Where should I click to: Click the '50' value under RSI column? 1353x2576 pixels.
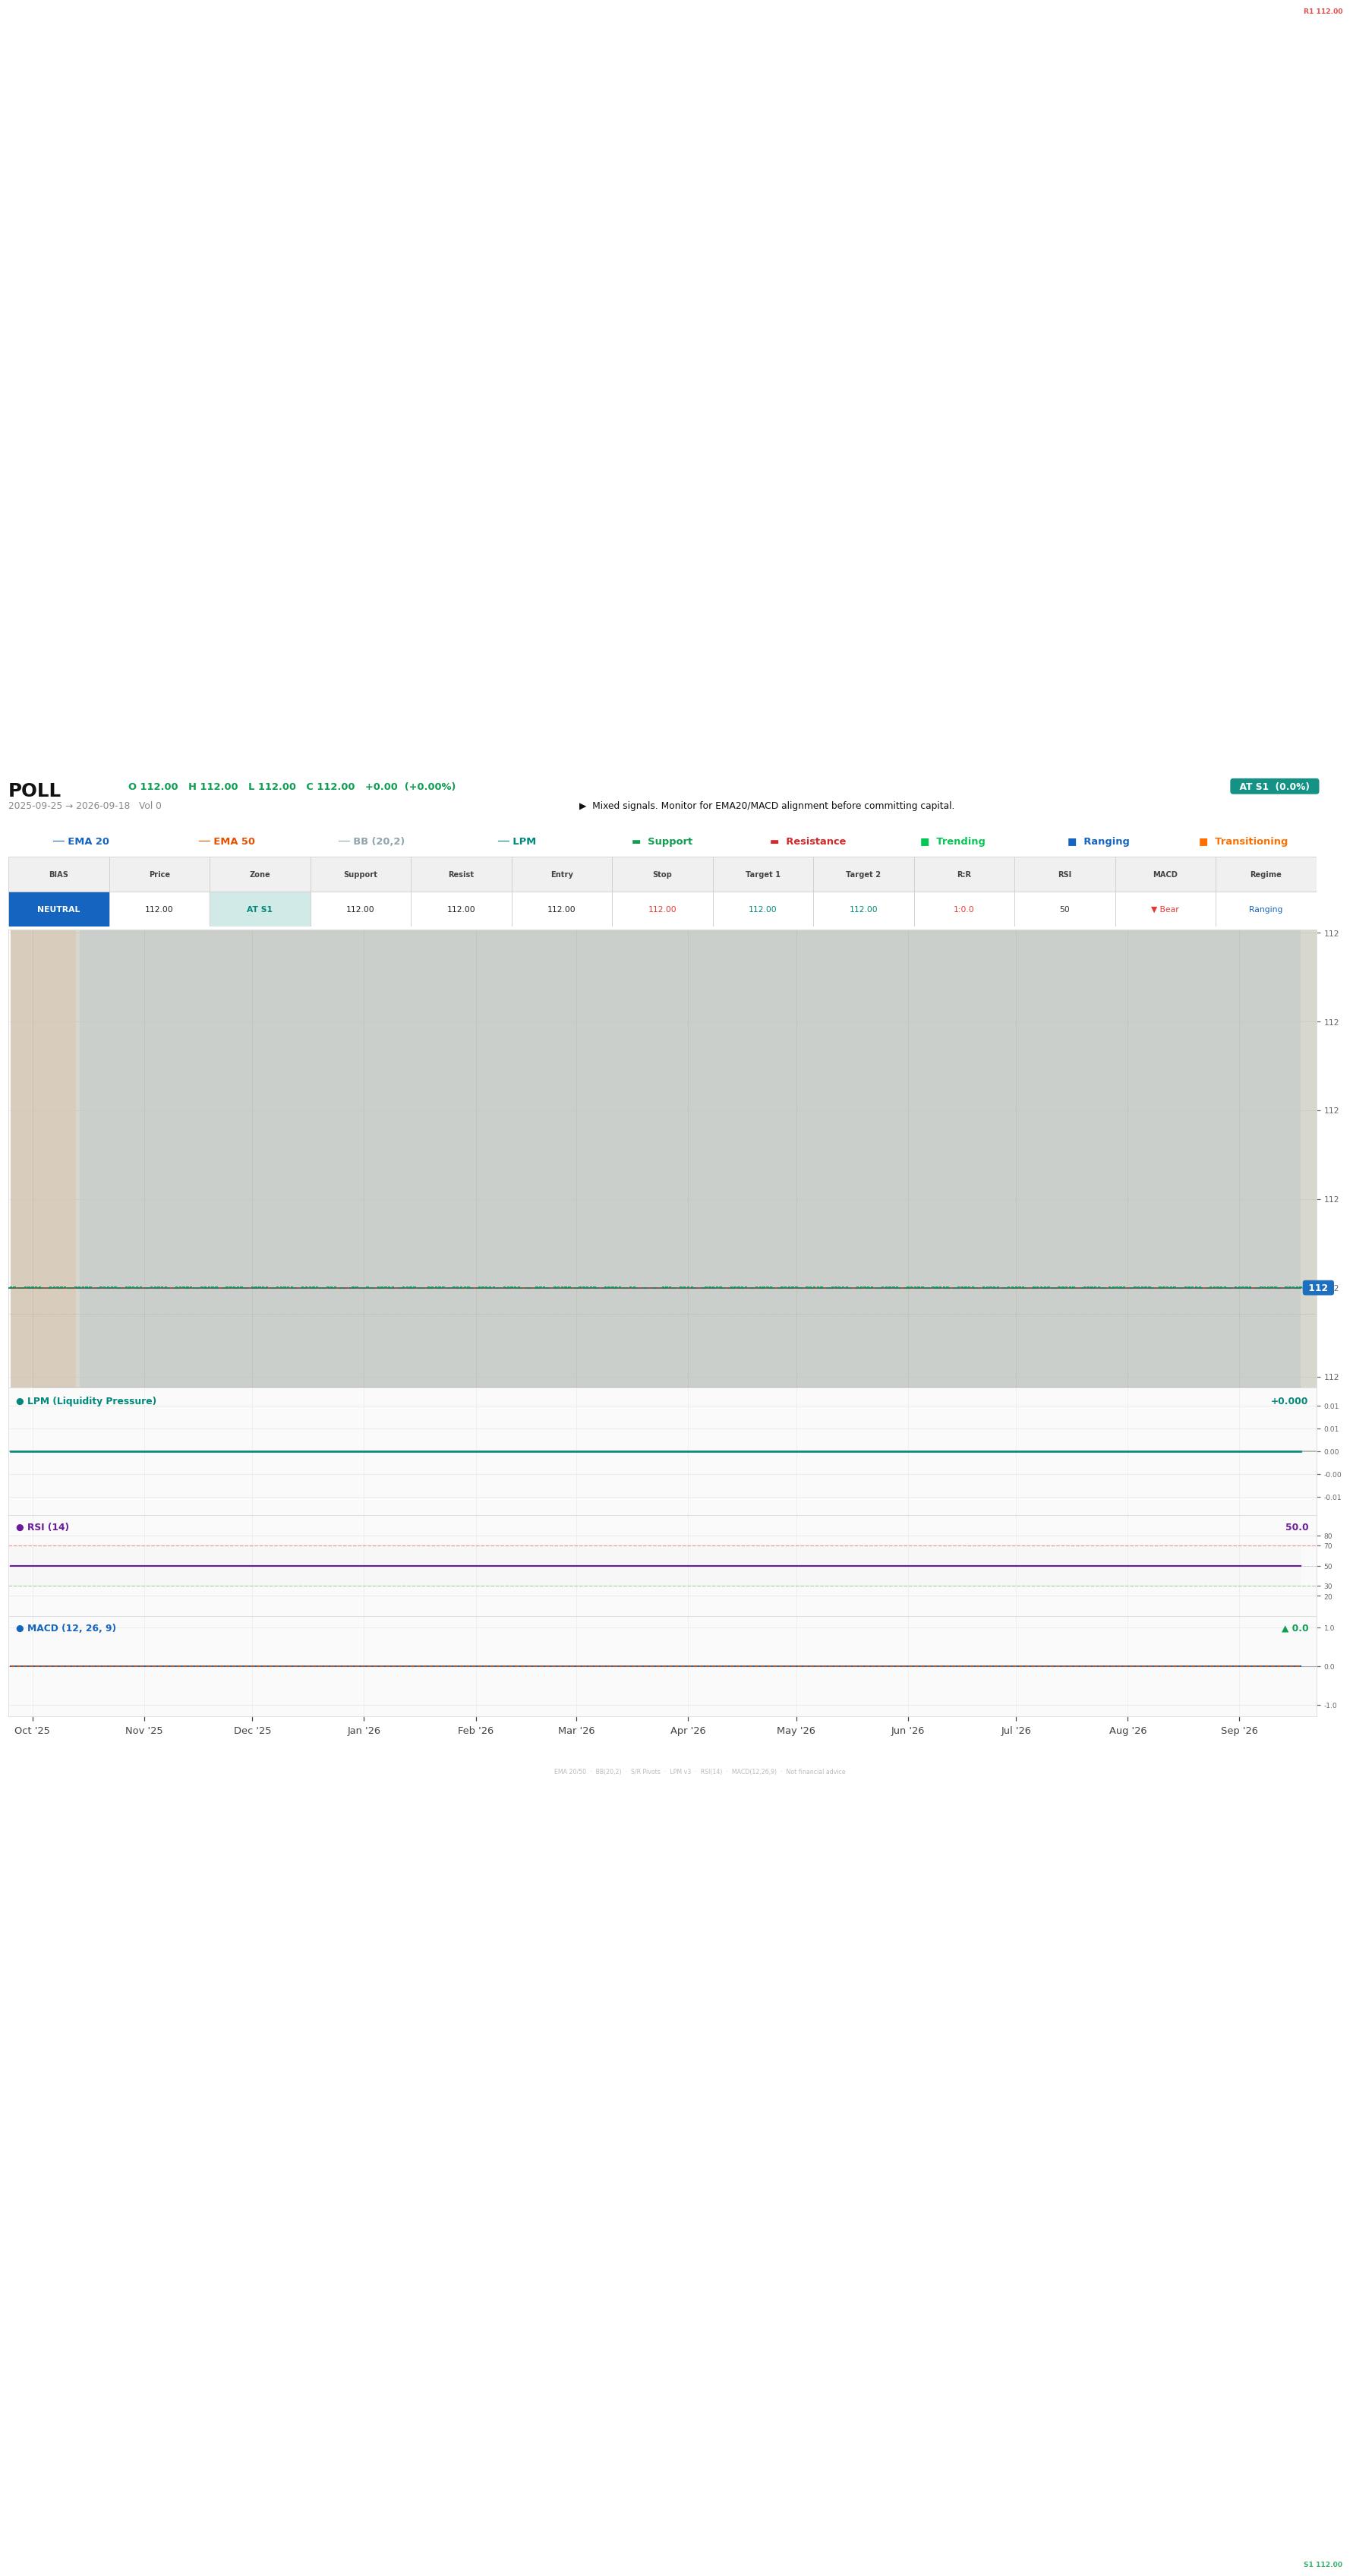pyautogui.click(x=1065, y=910)
